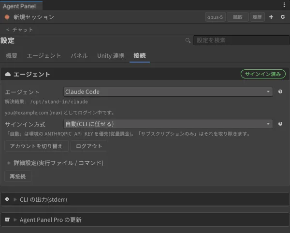Viewport: 290px width, 233px height.
Task: Click the 新規セッション title
Action: tap(34, 17)
